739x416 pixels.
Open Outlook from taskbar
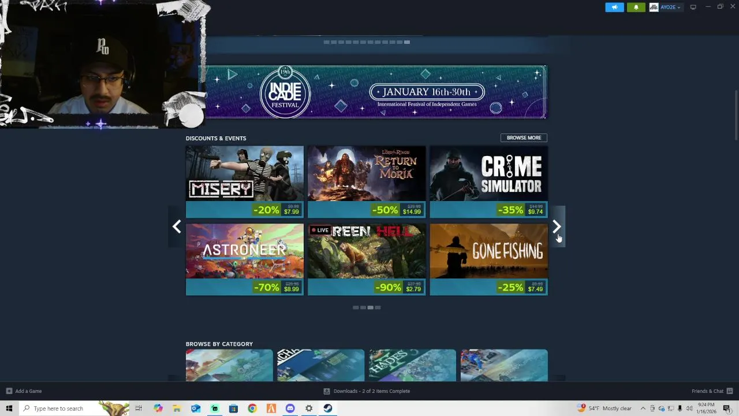[x=196, y=408]
